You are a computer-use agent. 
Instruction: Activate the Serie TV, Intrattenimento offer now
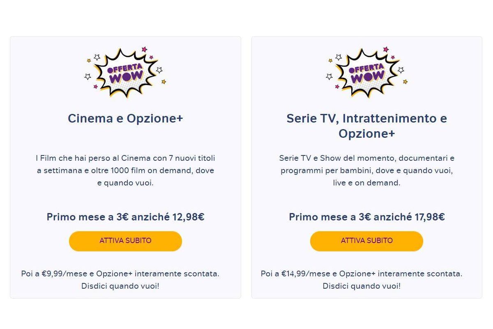[x=366, y=241]
